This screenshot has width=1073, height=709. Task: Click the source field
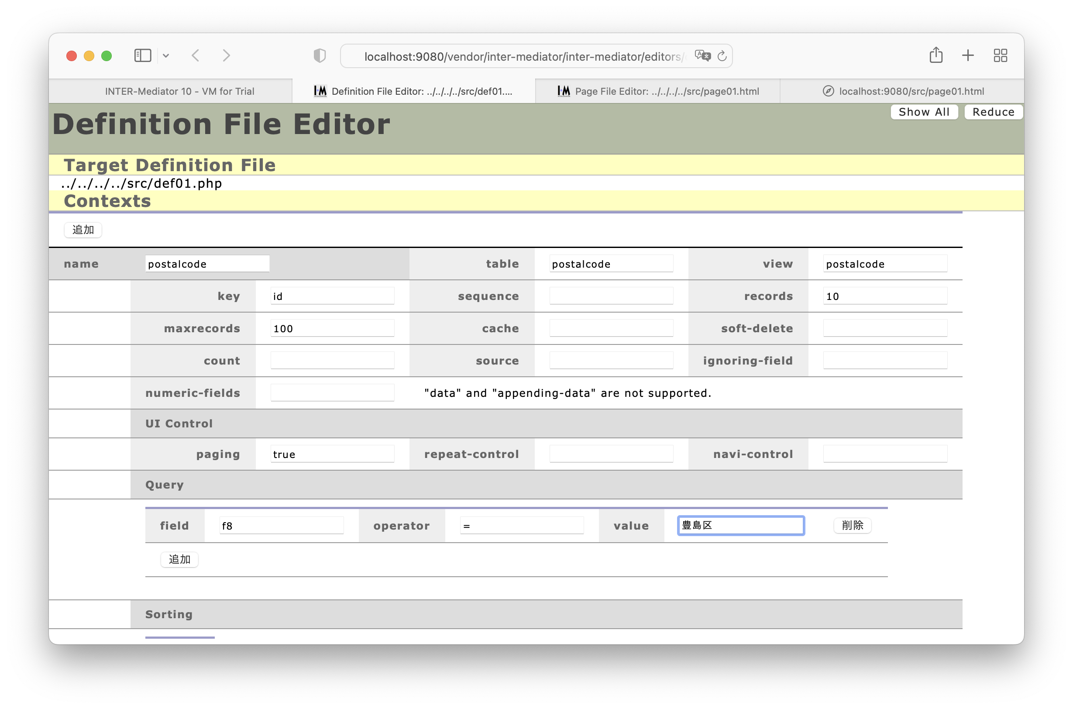coord(611,360)
